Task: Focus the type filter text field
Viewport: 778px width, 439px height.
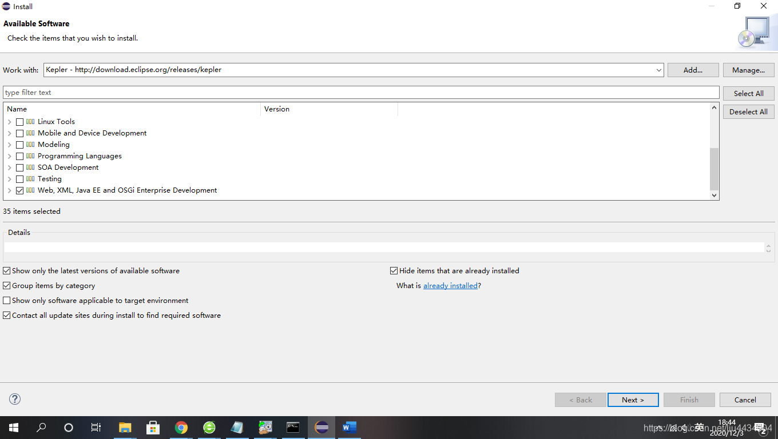Action: pos(361,93)
